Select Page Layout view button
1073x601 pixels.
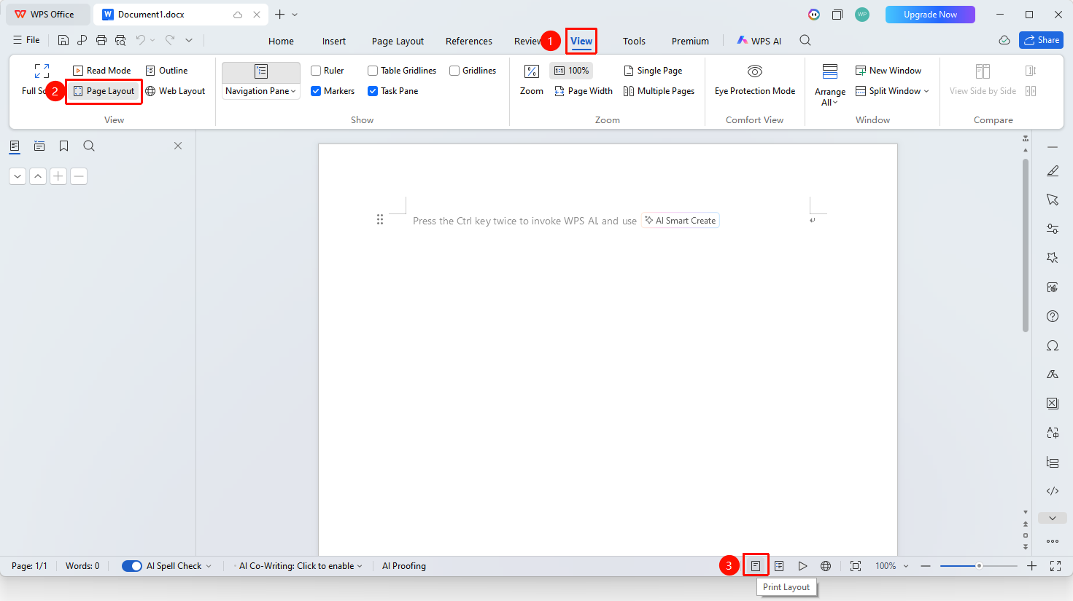[104, 91]
